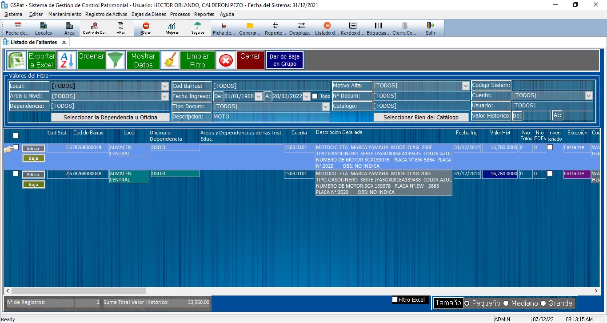Click the Descripcion field containing MOTO
Screen dimensions: 607x323
click(x=271, y=117)
